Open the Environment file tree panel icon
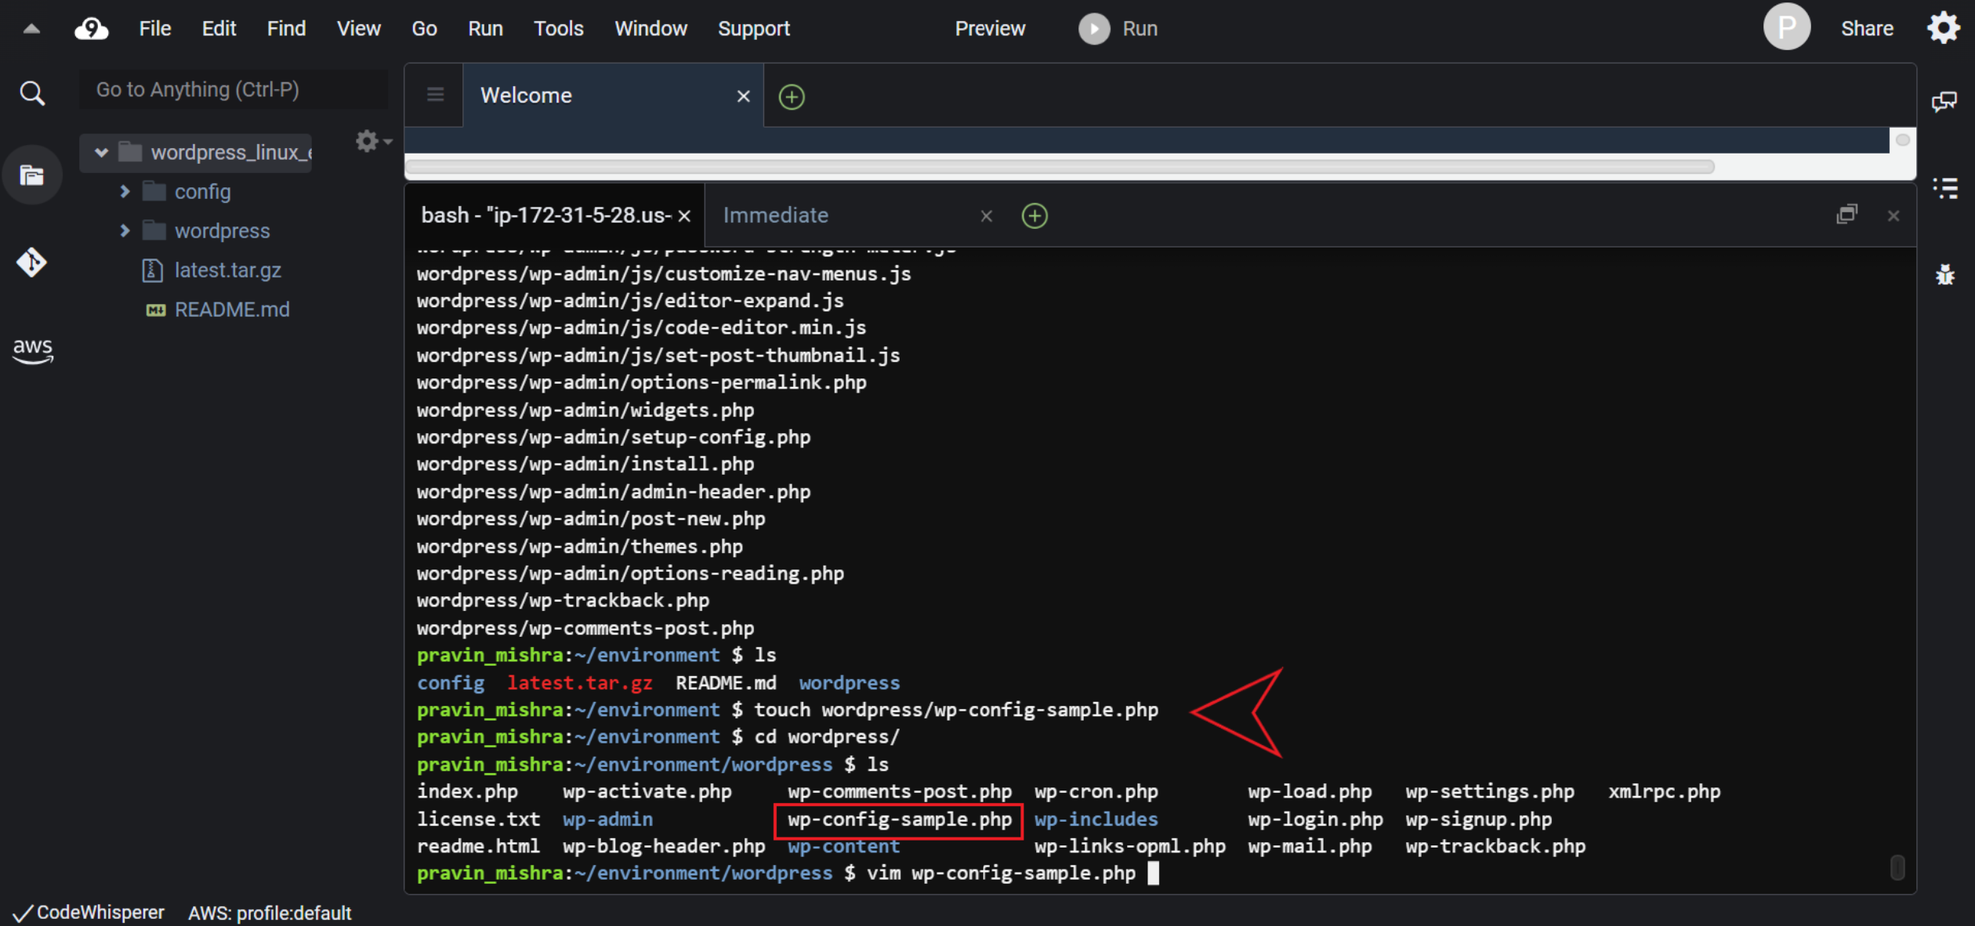 click(32, 175)
